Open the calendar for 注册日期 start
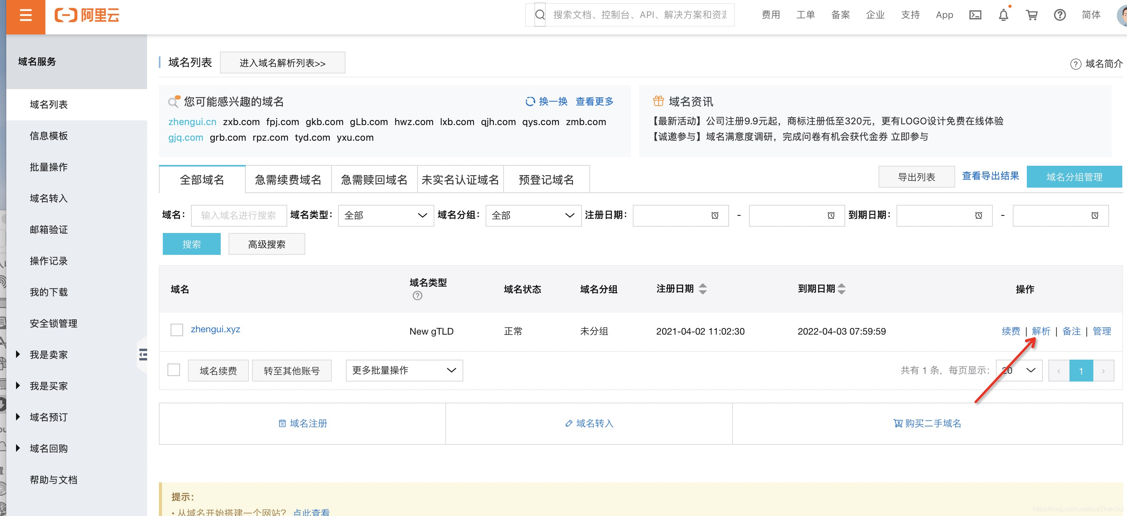The image size is (1127, 516). tap(715, 215)
